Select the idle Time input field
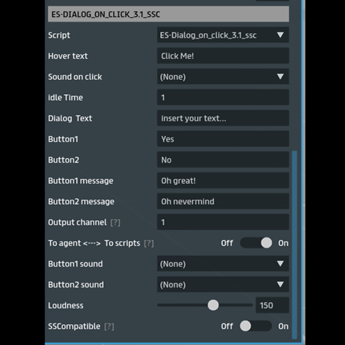This screenshot has width=345, height=345. [x=223, y=97]
